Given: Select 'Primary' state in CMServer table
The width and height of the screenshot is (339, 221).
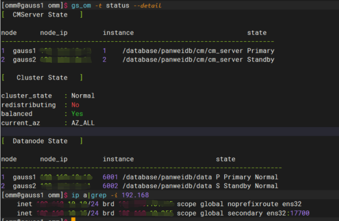Looking at the screenshot, I should pyautogui.click(x=260, y=51).
